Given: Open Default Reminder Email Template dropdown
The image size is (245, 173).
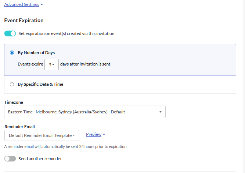Looking at the screenshot, I should click(42, 135).
